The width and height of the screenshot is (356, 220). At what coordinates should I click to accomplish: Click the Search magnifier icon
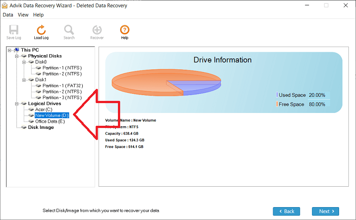69,30
